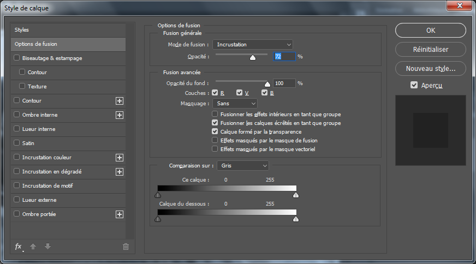Enable Lueur externe checkbox

[17, 200]
